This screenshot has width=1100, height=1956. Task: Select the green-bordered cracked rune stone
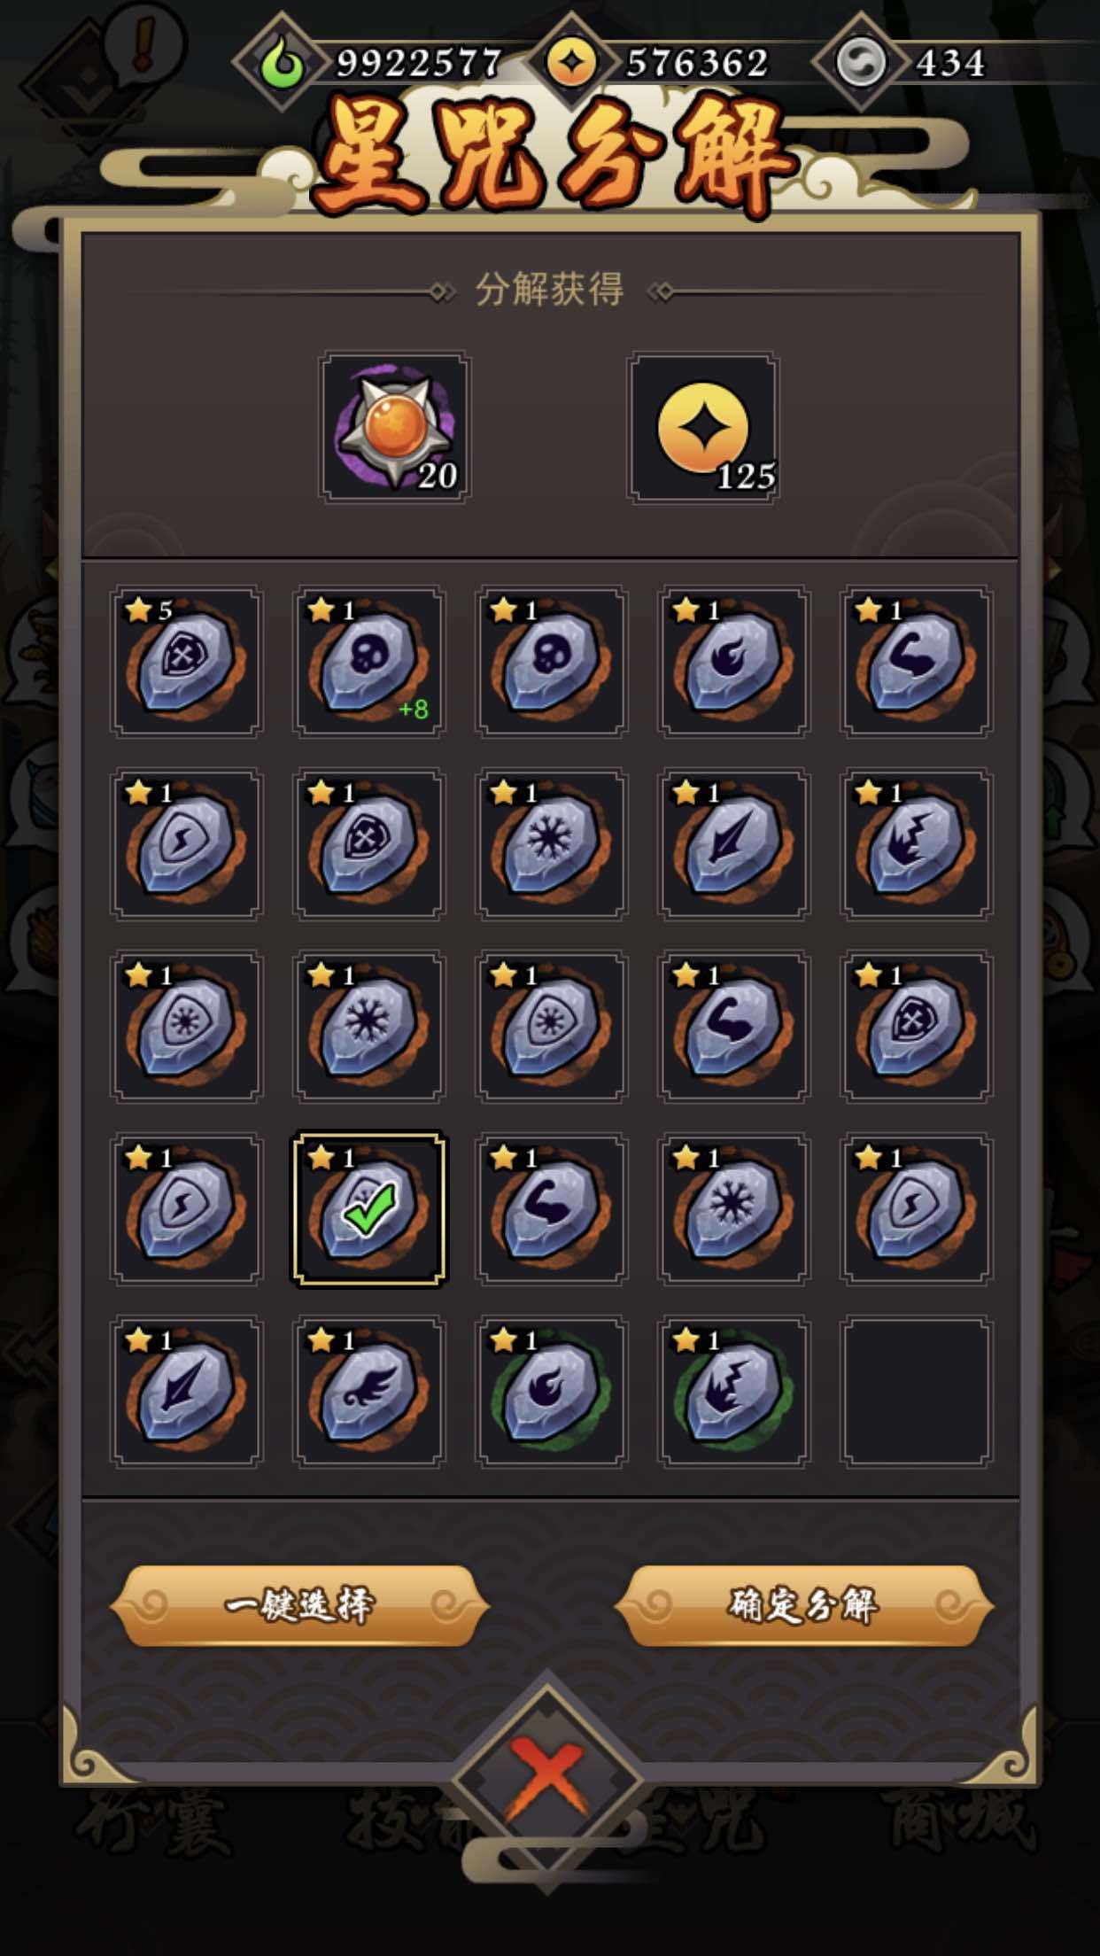pyautogui.click(x=734, y=1391)
